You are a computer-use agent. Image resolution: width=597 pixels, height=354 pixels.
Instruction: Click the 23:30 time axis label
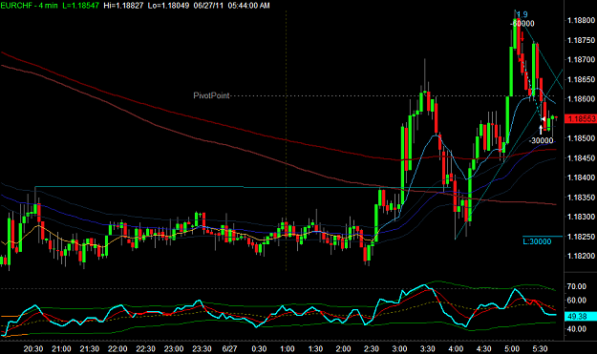coord(202,348)
